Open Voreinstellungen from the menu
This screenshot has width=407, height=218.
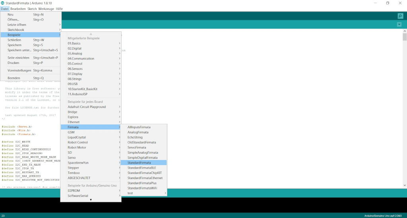click(x=31, y=71)
